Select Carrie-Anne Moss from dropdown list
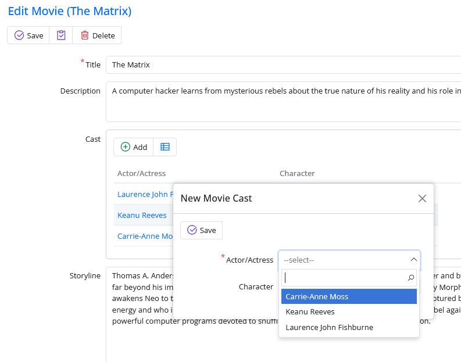Image resolution: width=461 pixels, height=362 pixels. (x=349, y=296)
